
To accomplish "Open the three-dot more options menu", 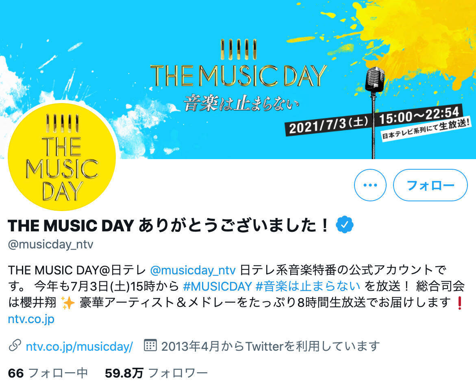I will click(370, 185).
